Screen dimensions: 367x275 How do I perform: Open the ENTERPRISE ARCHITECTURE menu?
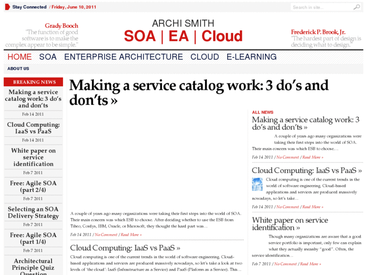click(x=124, y=57)
